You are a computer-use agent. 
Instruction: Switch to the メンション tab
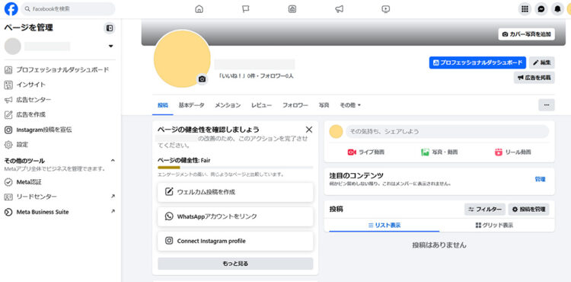tap(227, 105)
